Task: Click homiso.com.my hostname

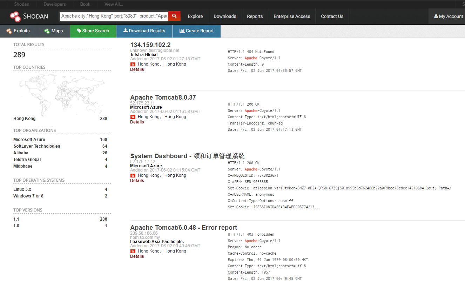Action: 145,237
